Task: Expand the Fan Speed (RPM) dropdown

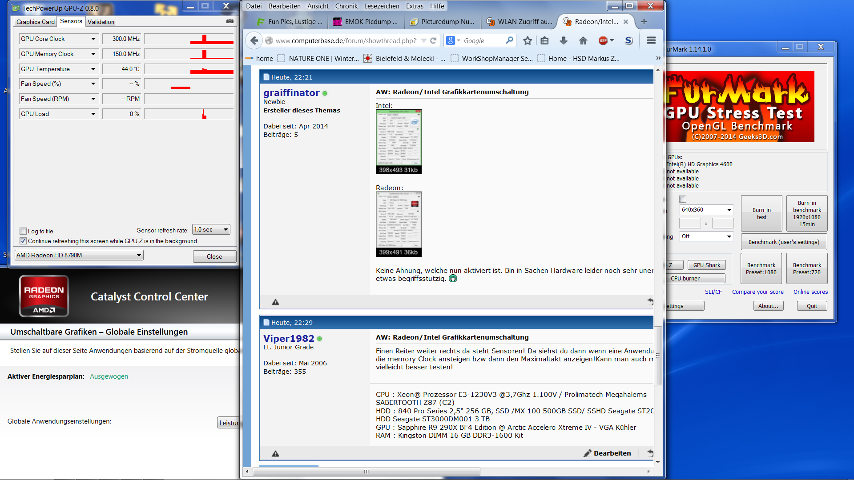Action: tap(93, 99)
